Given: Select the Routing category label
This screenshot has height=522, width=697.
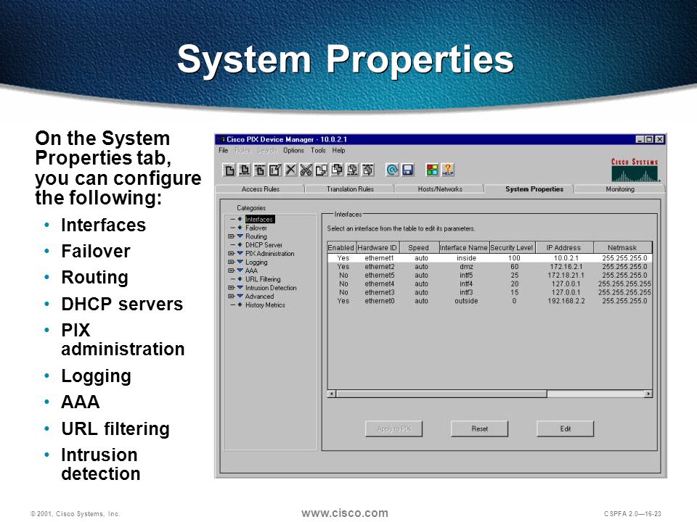Looking at the screenshot, I should (x=256, y=236).
